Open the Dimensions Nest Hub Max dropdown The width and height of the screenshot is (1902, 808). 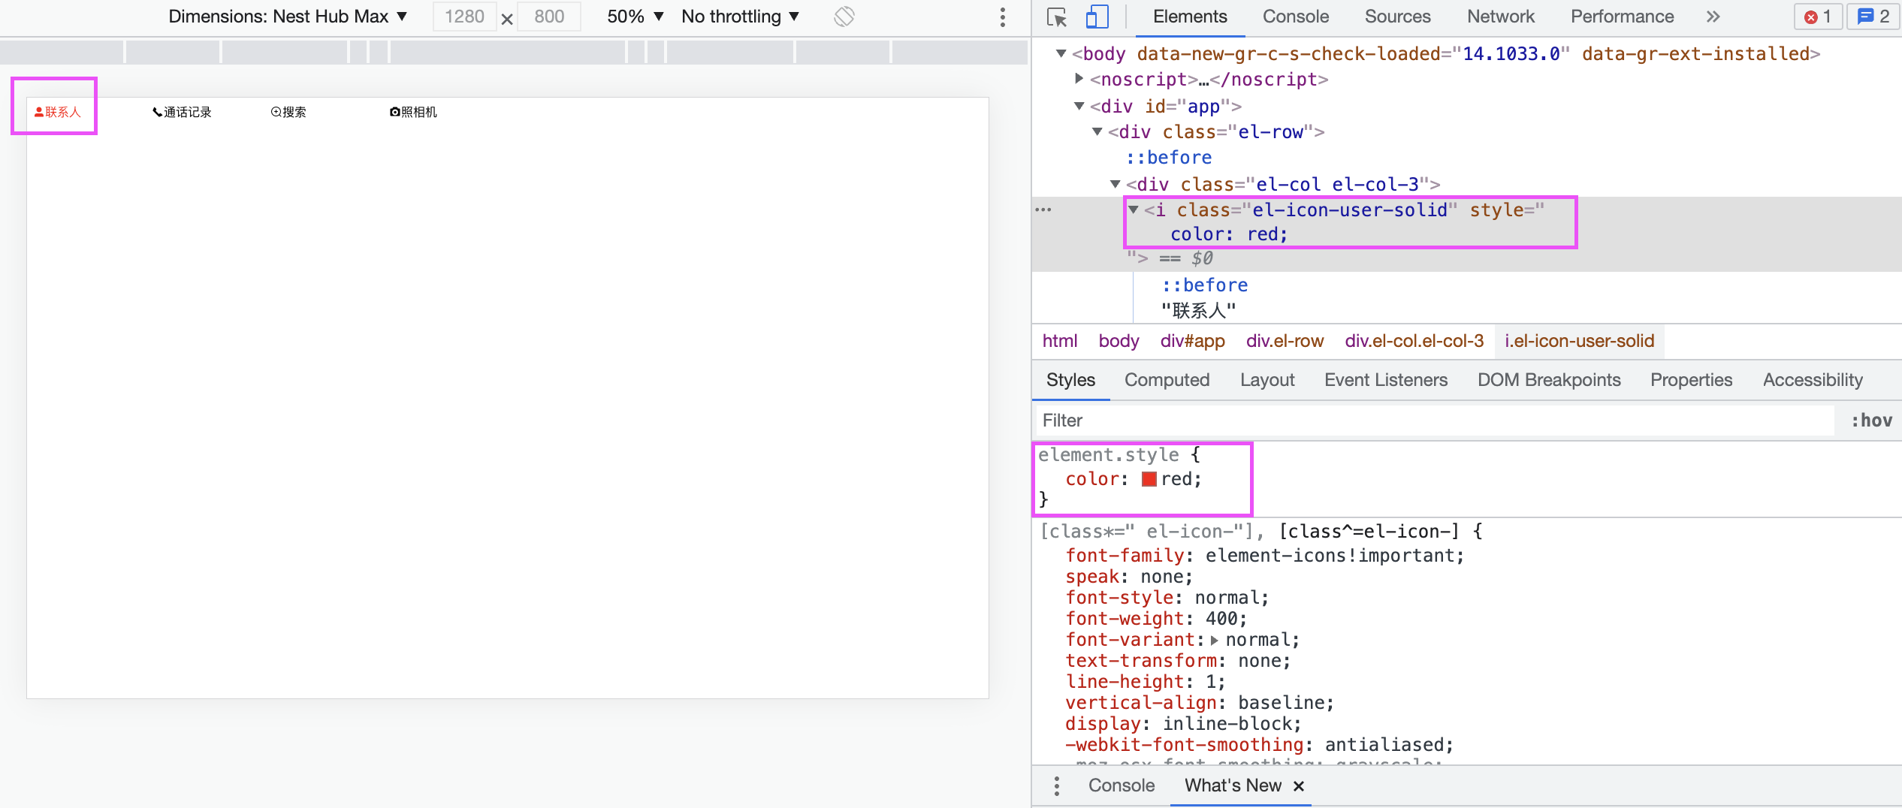[x=288, y=17]
